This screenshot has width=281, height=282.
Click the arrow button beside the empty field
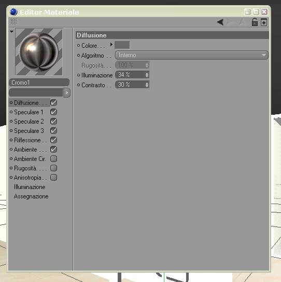67,92
